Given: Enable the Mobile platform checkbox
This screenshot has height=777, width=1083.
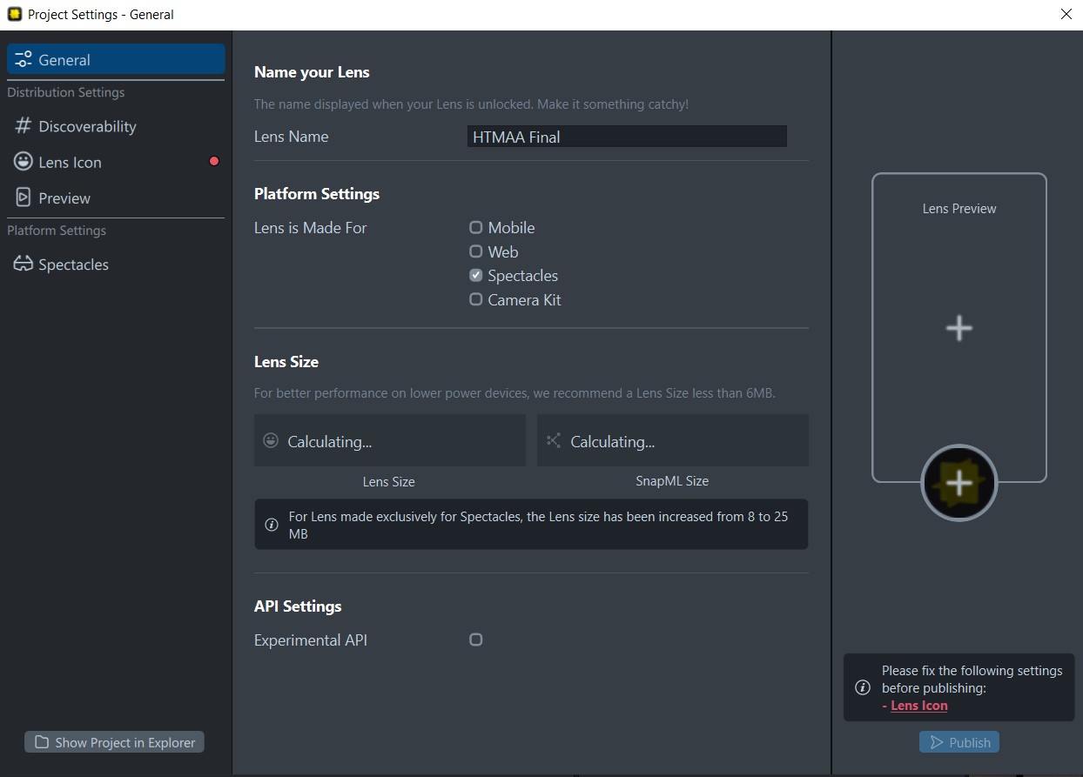Looking at the screenshot, I should (476, 227).
